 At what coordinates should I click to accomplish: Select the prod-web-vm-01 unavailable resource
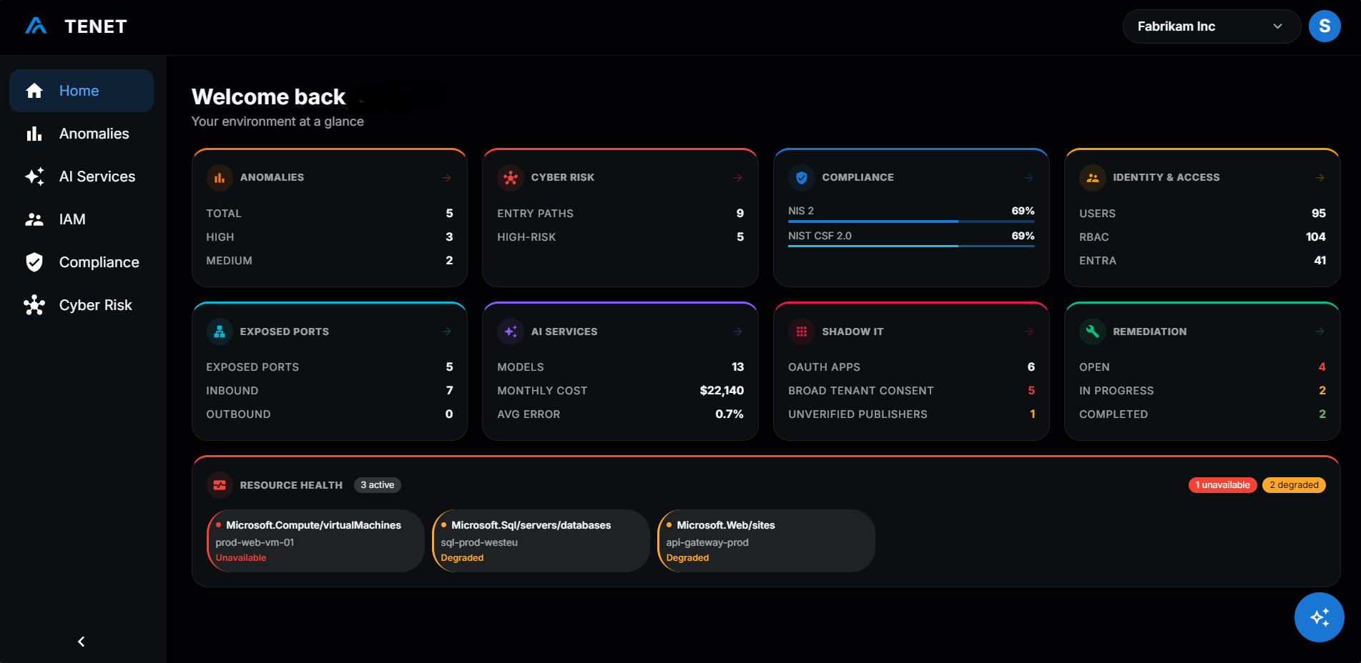315,541
